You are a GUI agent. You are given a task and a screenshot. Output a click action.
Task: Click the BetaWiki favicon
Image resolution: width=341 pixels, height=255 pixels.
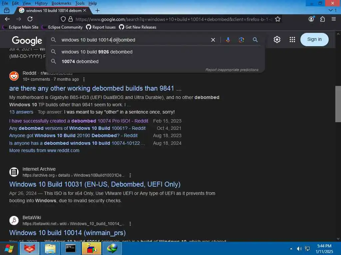click(x=14, y=220)
